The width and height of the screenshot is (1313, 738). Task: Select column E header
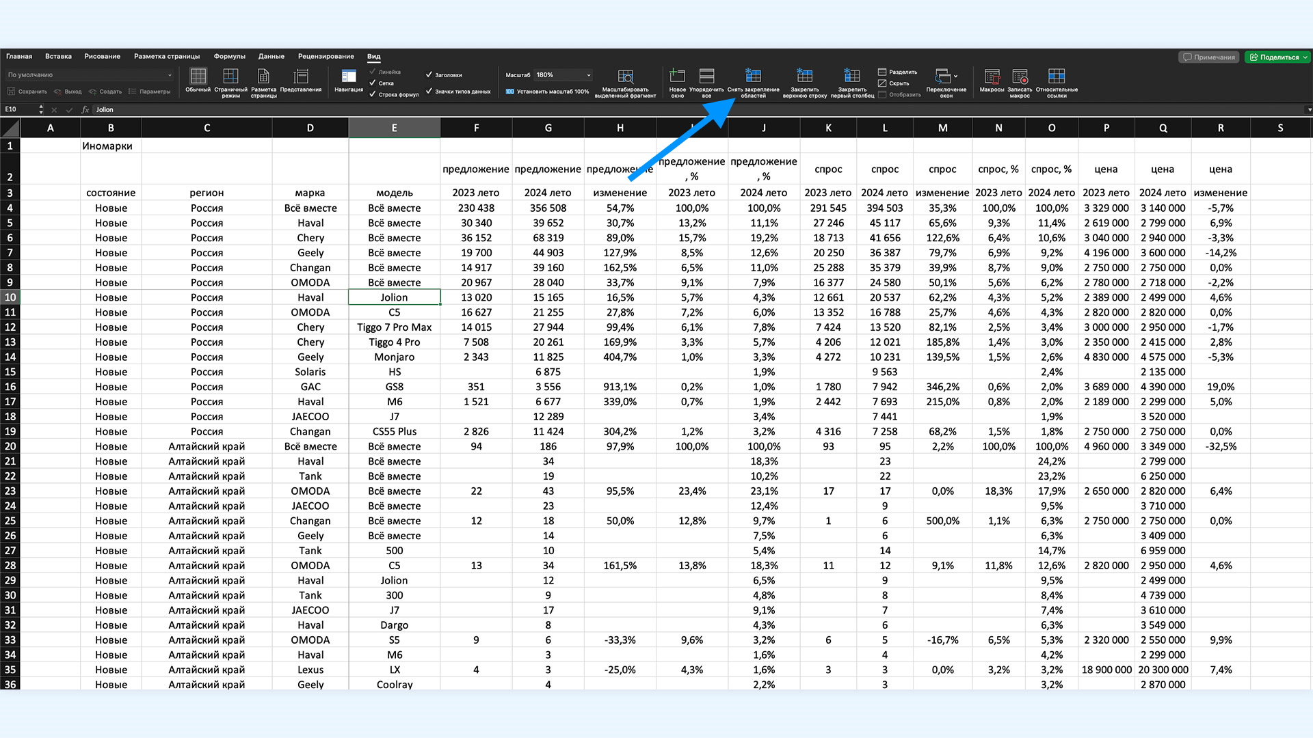(x=395, y=128)
